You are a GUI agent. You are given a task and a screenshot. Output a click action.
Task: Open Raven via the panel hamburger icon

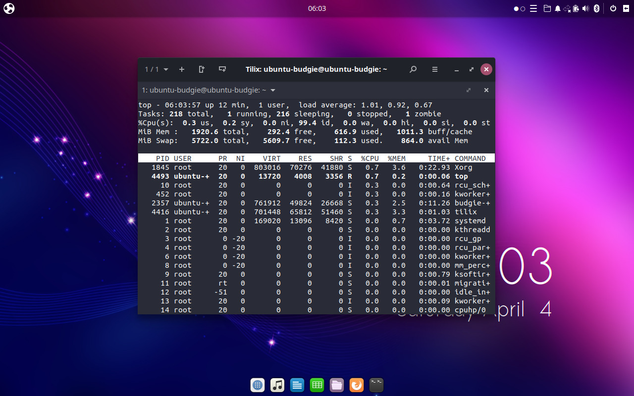point(533,8)
